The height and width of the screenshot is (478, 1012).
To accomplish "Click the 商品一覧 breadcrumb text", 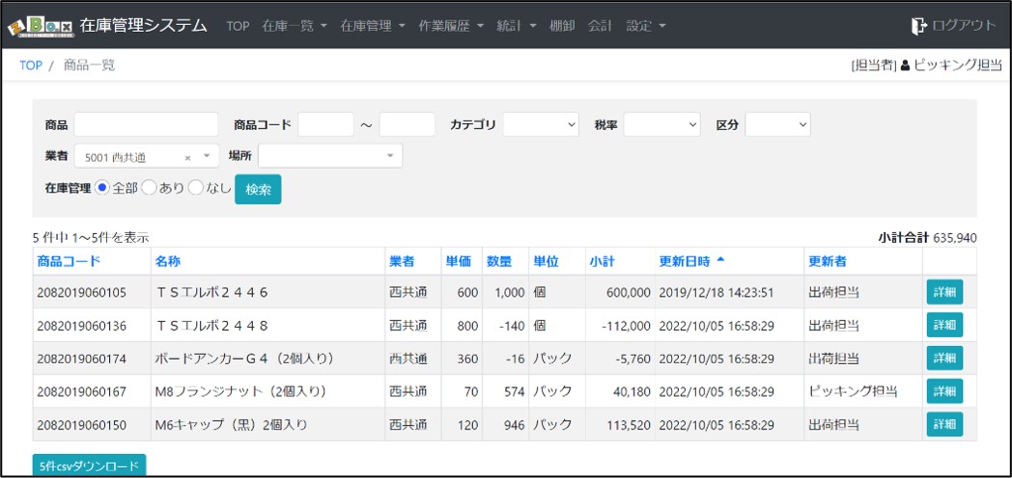I will [x=90, y=66].
